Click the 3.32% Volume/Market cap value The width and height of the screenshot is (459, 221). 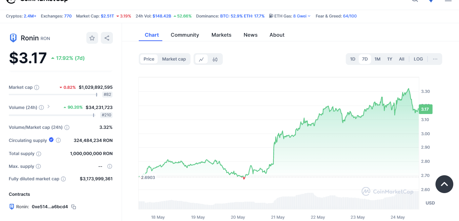coord(106,127)
